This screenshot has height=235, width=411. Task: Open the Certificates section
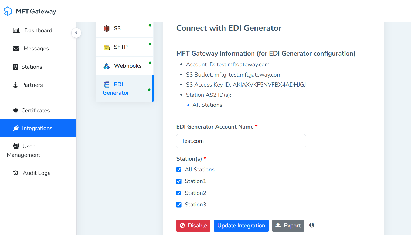(38, 110)
